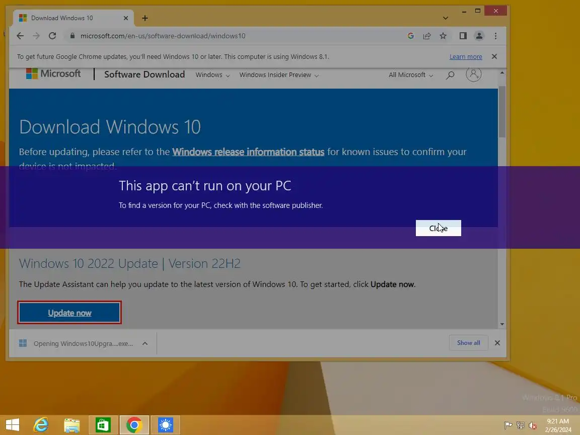
Task: Switch to Chrome in the taskbar
Action: coord(134,424)
